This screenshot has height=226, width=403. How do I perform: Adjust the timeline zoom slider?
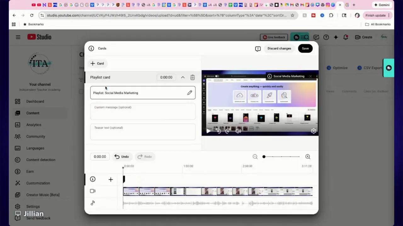click(264, 156)
